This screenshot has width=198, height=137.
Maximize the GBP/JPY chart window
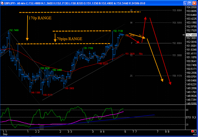coord(190,3)
